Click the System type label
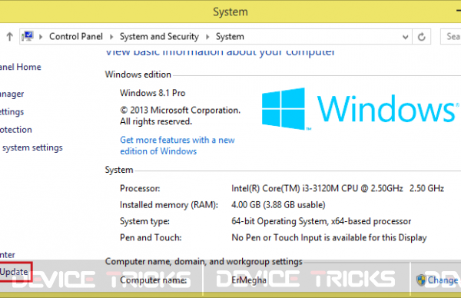Viewport: 461px width, 298px height. [144, 221]
